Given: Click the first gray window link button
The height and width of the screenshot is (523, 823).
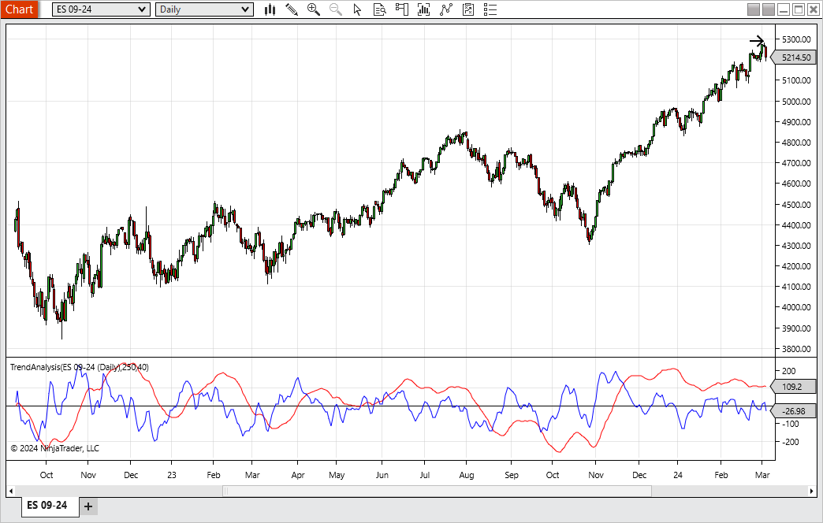Looking at the screenshot, I should pyautogui.click(x=754, y=9).
